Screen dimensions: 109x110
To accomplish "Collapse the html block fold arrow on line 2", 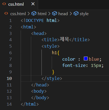I will pos(17,27).
